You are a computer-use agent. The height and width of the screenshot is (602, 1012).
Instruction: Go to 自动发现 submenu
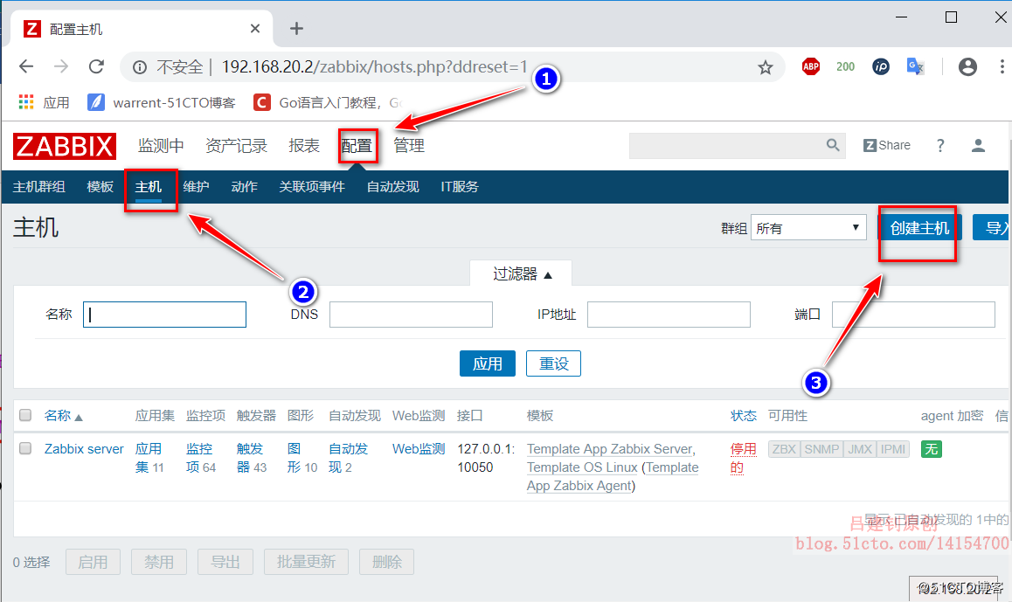pyautogui.click(x=392, y=186)
